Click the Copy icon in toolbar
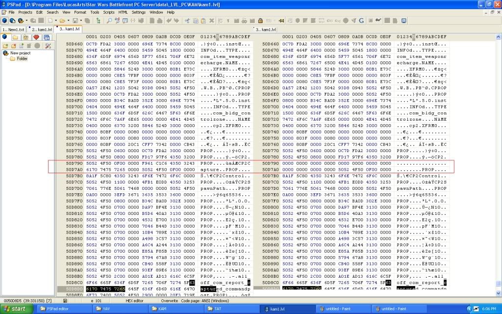This screenshot has width=502, height=314. coord(195,21)
